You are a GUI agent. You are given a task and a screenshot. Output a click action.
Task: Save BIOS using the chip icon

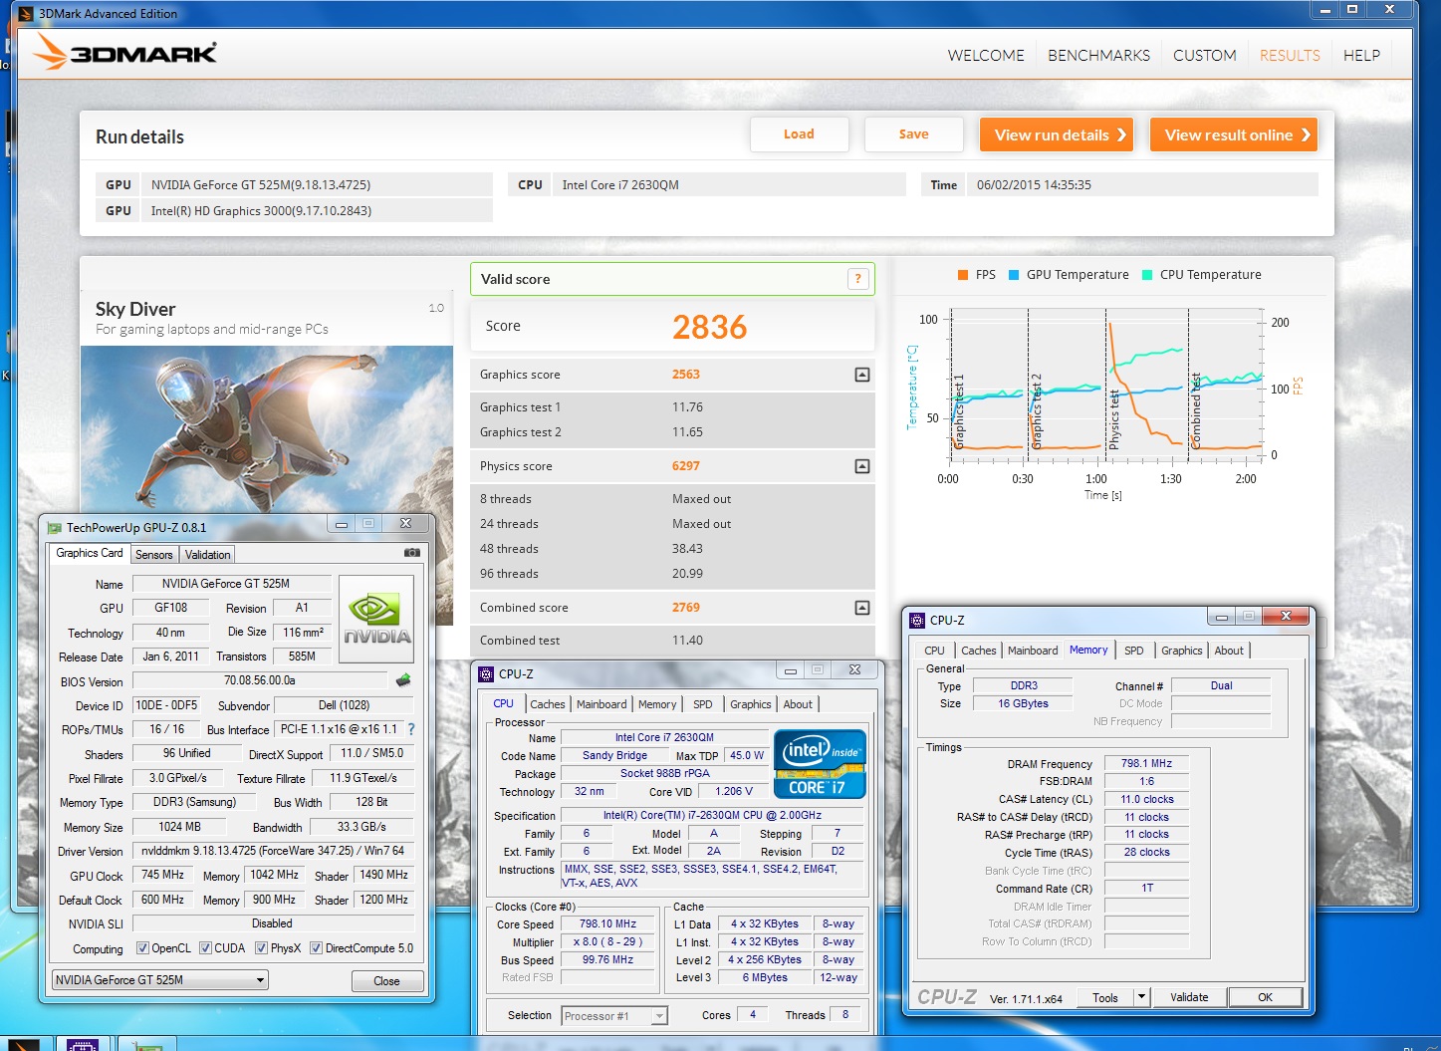pos(403,680)
